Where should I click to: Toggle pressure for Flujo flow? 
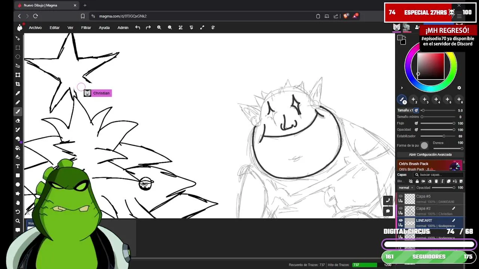416,123
